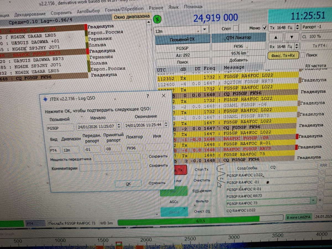Image resolution: width=332 pixels, height=249 pixels.
Task: Click the AGCc button
Action: click(x=173, y=202)
